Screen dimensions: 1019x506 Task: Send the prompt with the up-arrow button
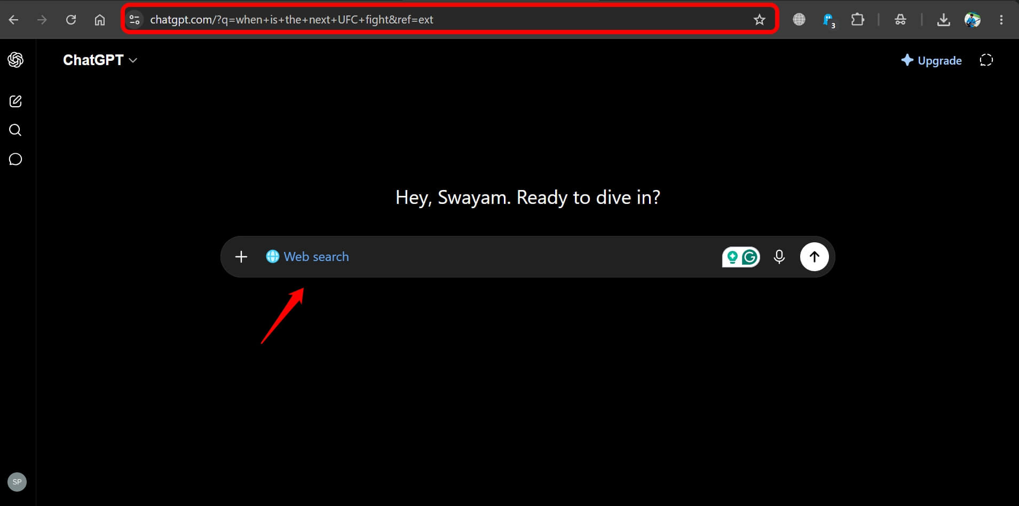click(814, 257)
